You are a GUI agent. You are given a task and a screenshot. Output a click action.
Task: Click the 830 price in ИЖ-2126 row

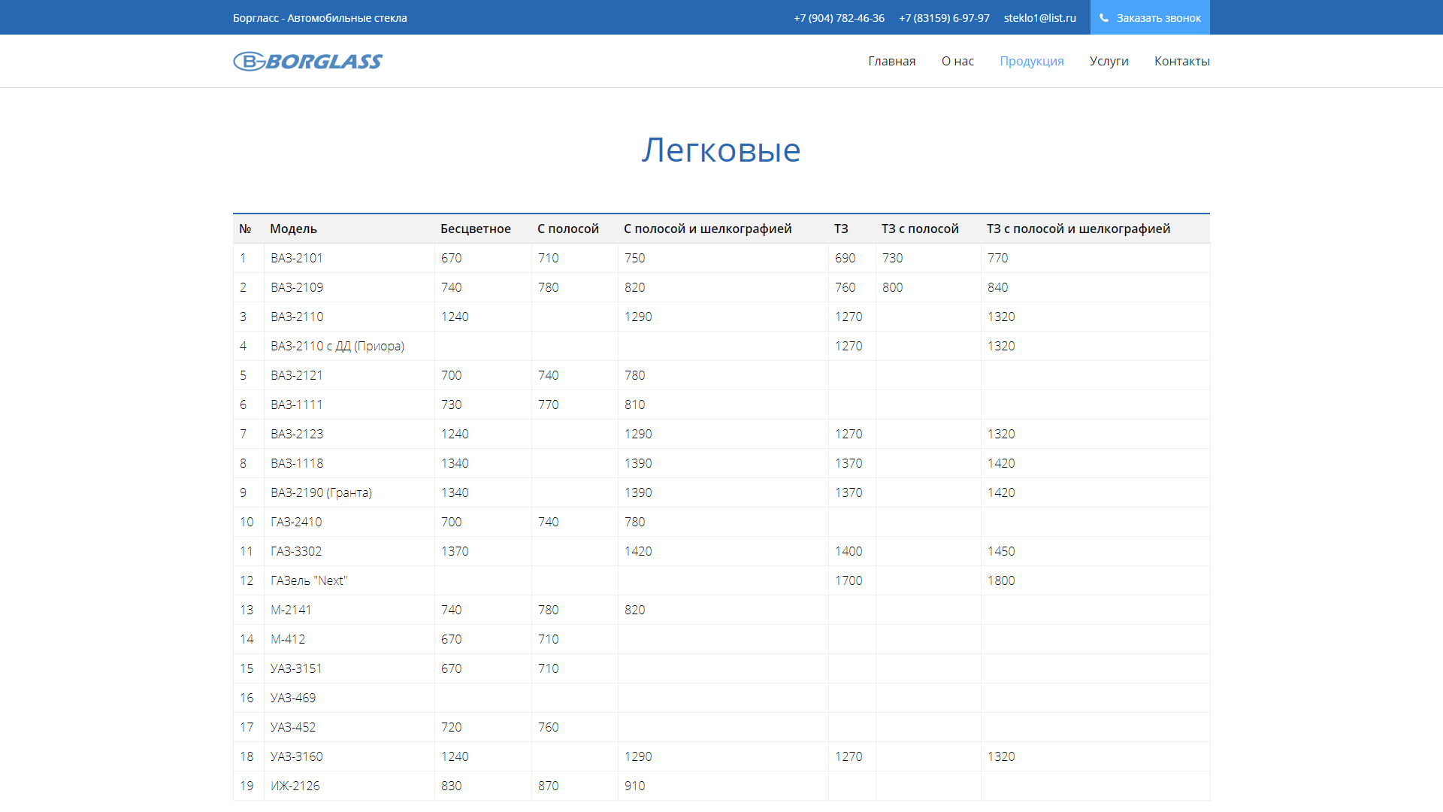[451, 786]
